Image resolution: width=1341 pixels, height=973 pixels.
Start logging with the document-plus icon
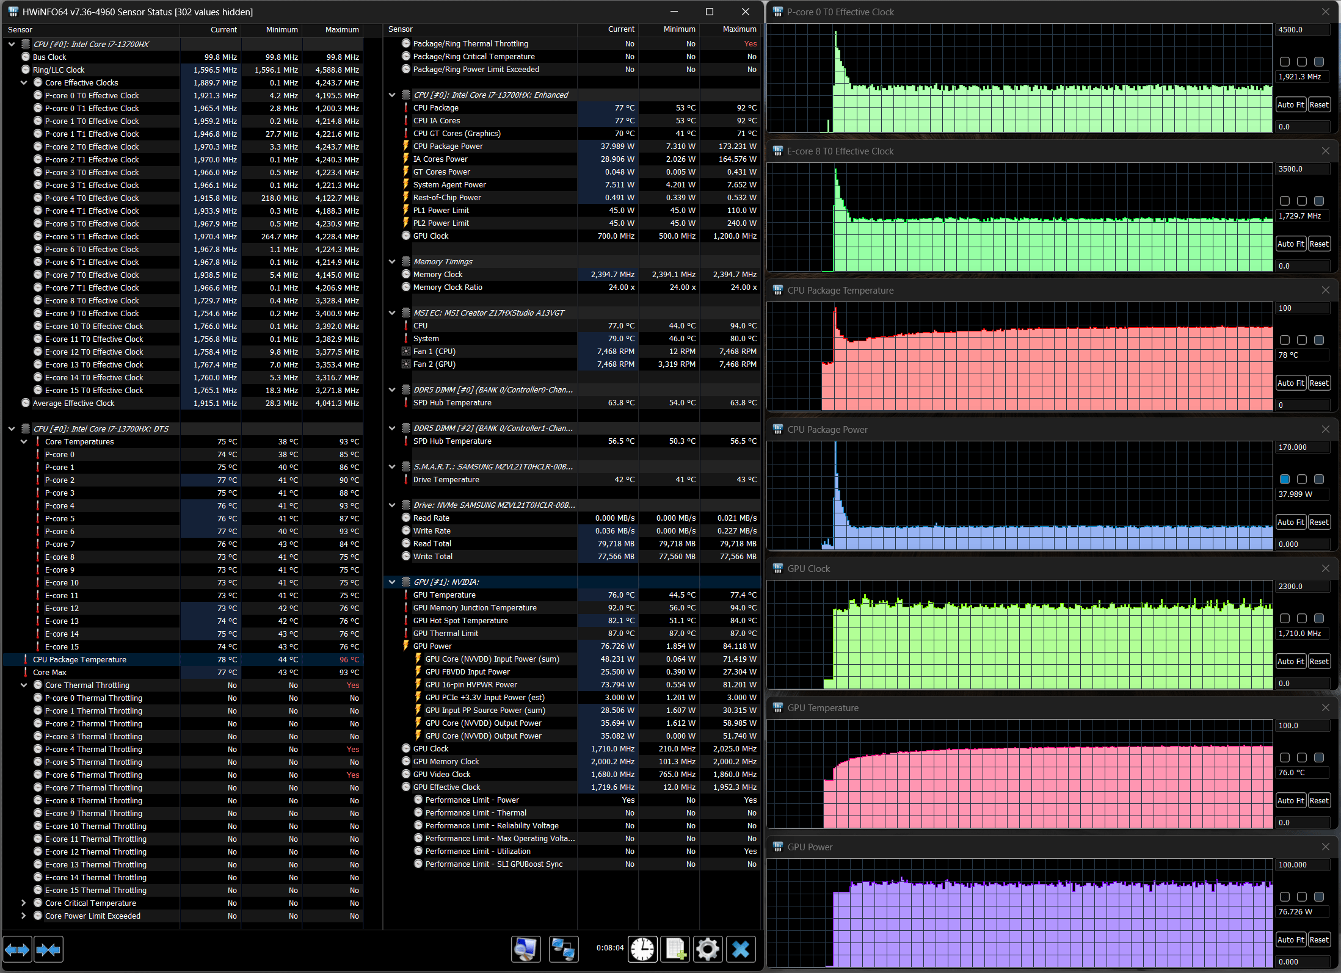(675, 949)
